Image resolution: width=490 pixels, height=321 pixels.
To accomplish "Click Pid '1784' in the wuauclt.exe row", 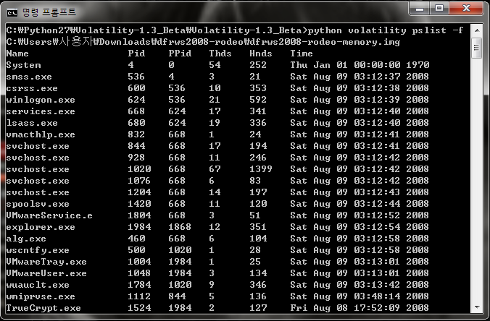I will [139, 285].
